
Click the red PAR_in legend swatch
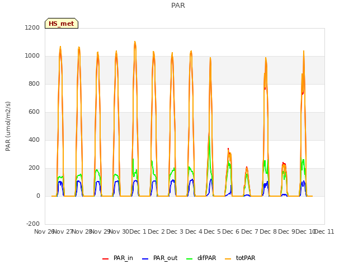pos(105,259)
